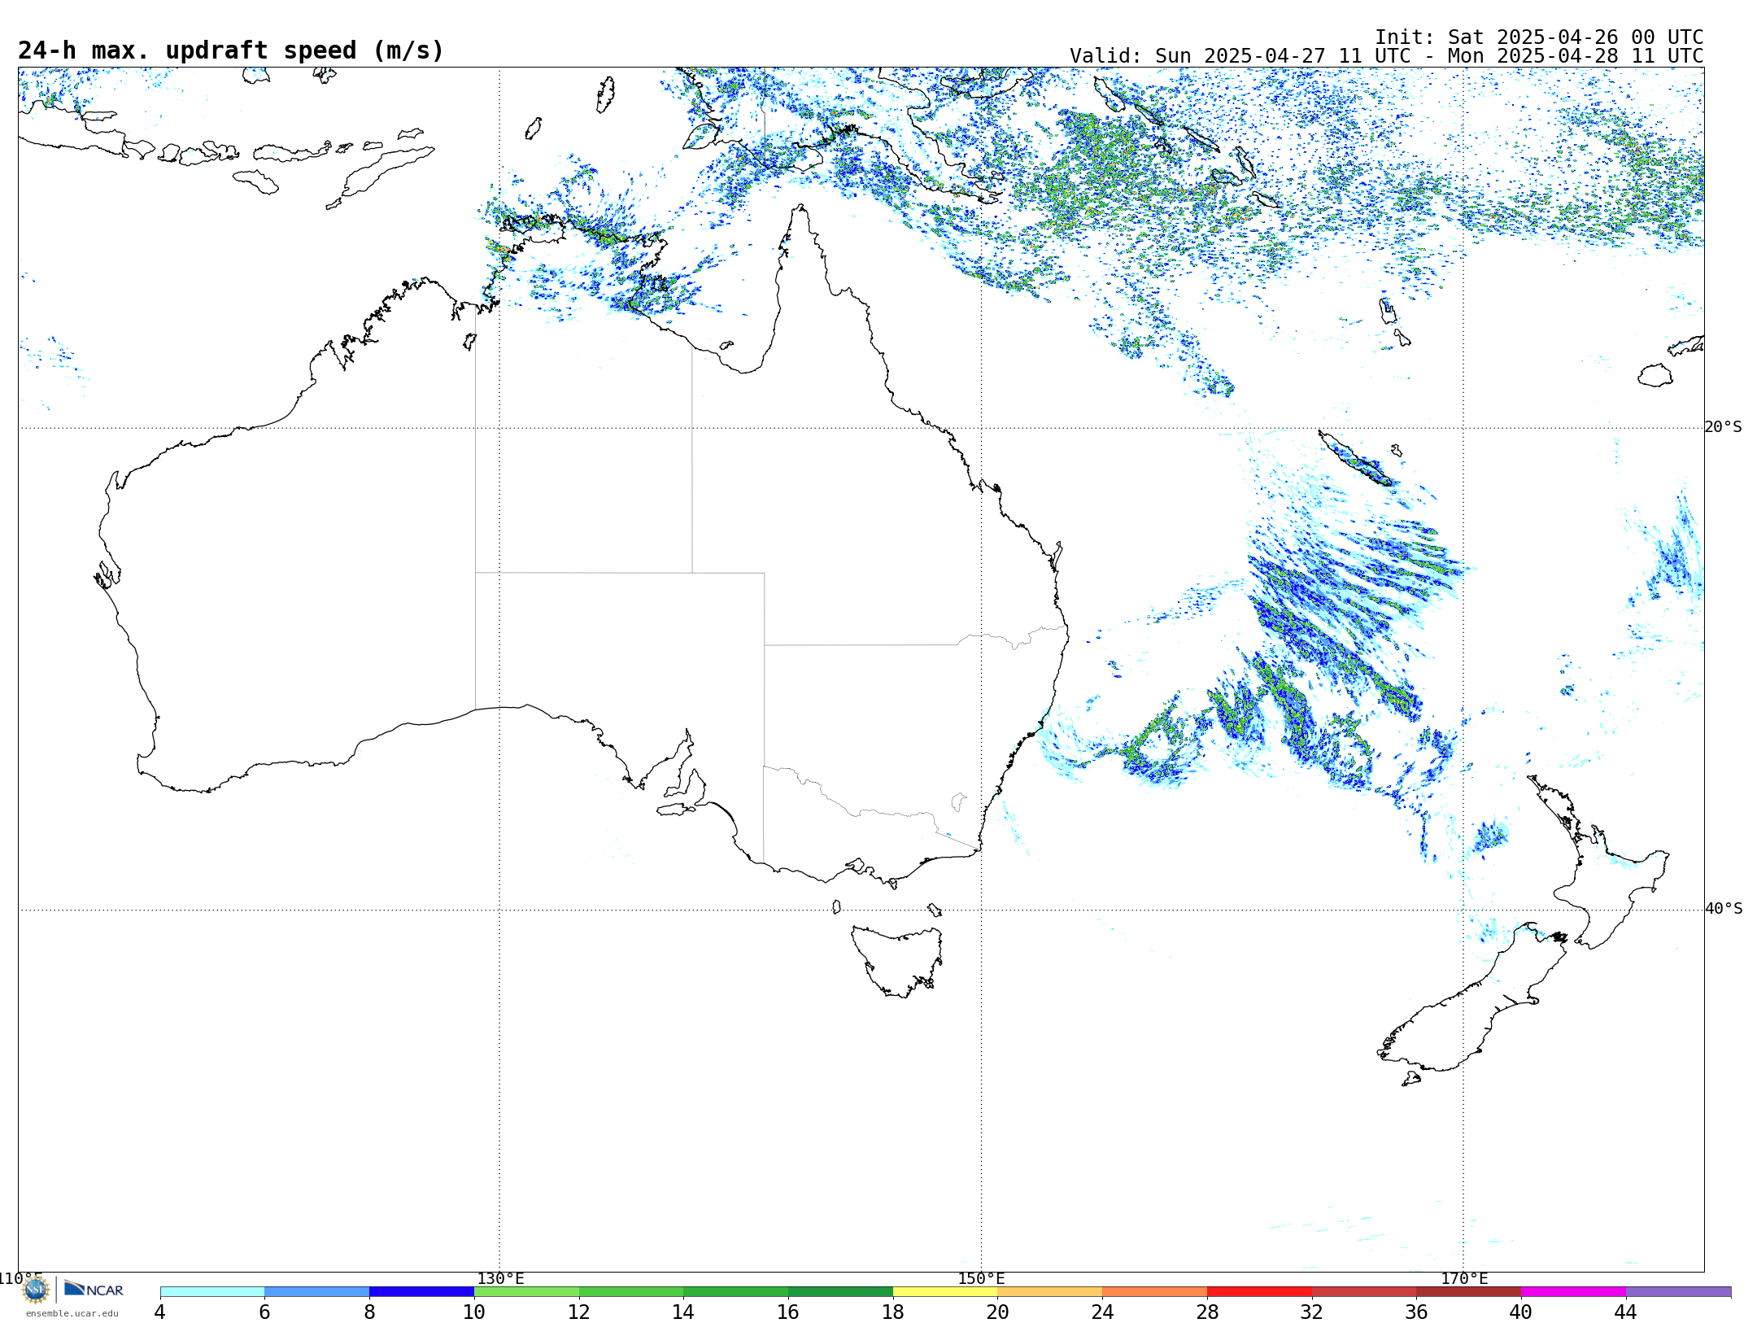Click the "24-h max. updraft speed (m/s)" title
Viewport: 1757px width, 1323px height.
pyautogui.click(x=231, y=50)
